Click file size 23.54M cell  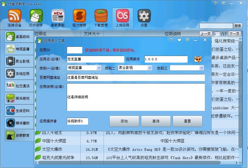pos(92,158)
